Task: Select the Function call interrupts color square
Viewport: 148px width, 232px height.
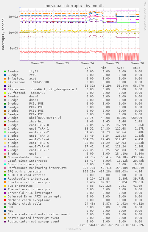Action: [x=5, y=182]
